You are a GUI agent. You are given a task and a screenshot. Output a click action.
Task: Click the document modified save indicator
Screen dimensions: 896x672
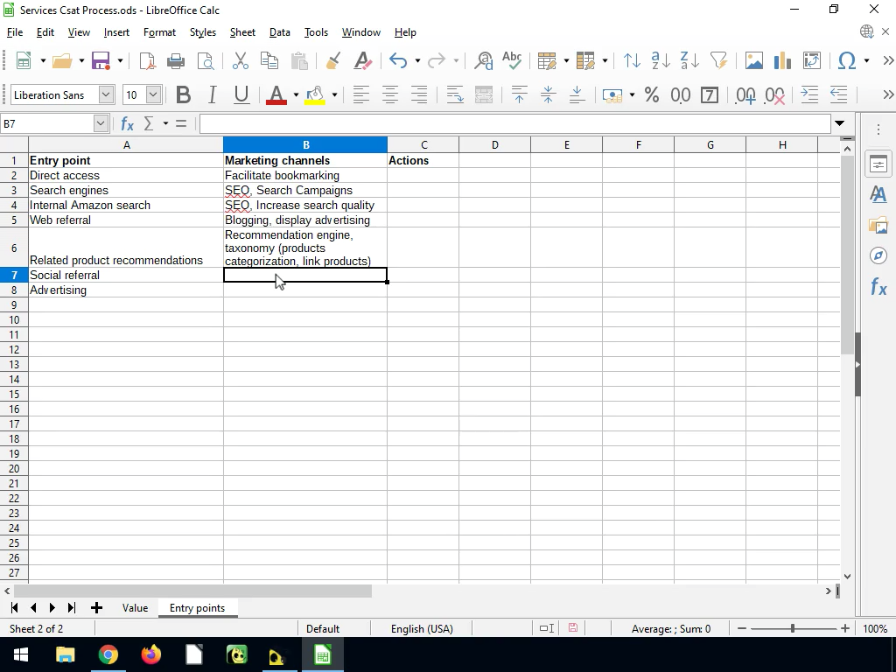click(572, 628)
